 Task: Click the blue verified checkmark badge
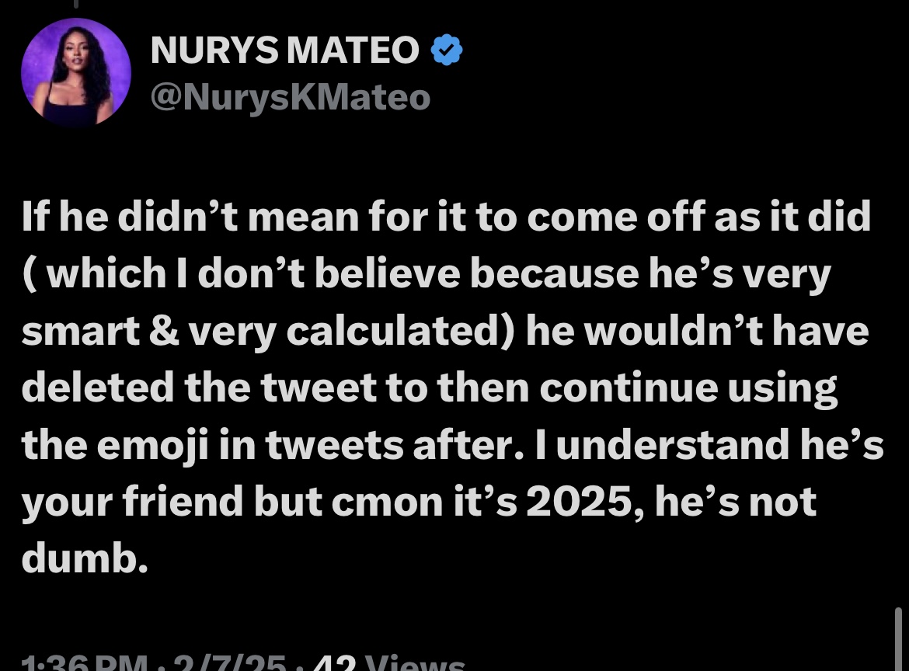[447, 50]
